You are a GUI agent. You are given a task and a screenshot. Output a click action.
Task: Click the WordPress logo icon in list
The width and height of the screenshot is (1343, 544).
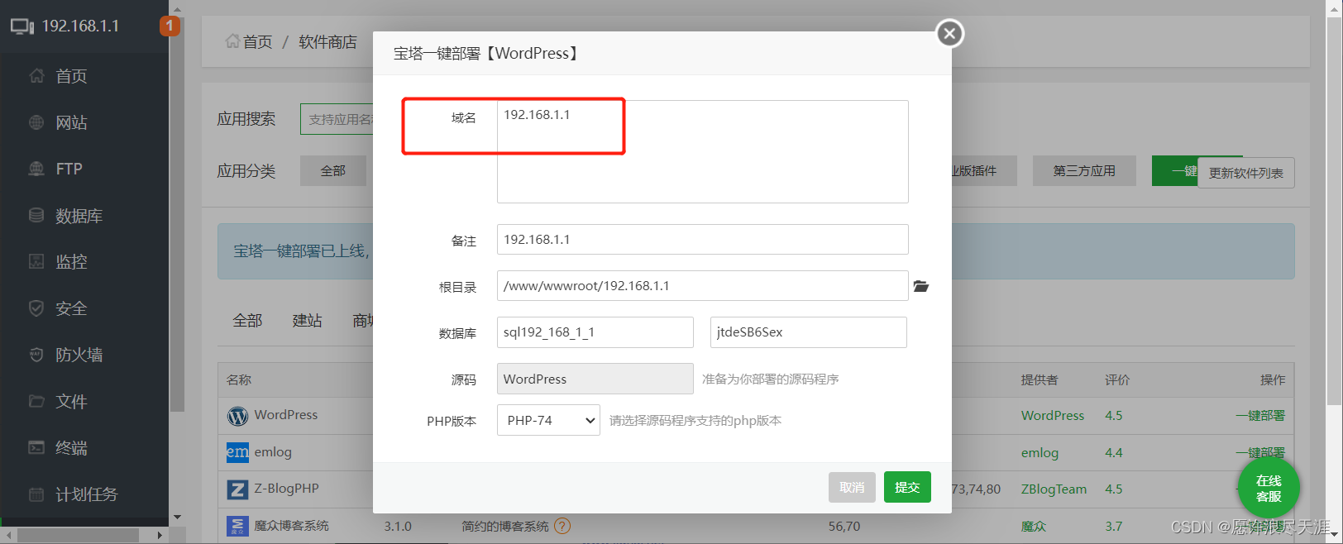237,416
